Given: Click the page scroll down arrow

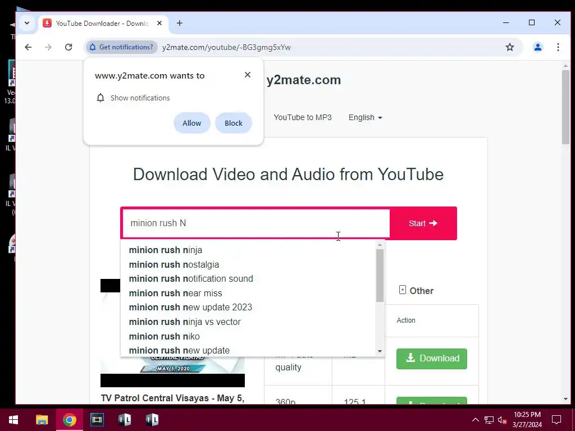Looking at the screenshot, I should click(565, 399).
